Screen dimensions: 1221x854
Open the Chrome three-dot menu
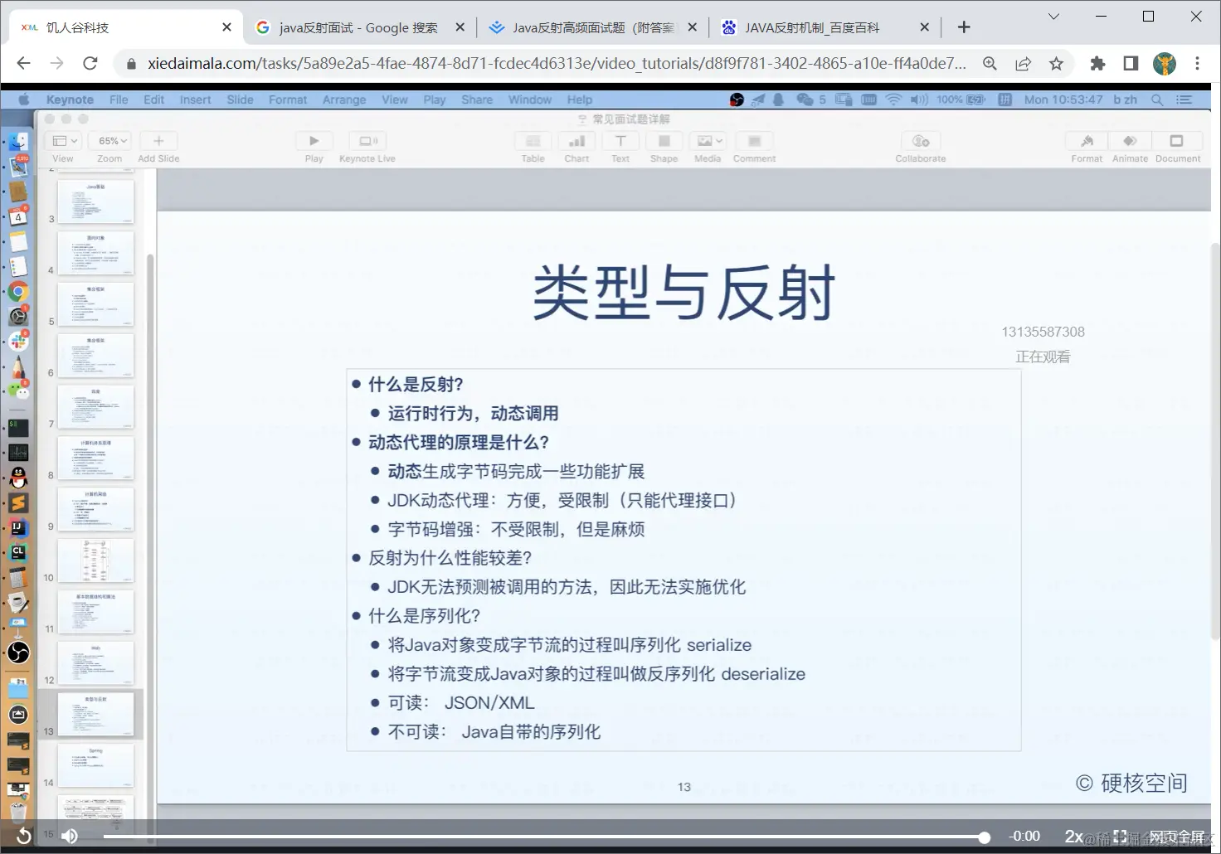[x=1197, y=63]
